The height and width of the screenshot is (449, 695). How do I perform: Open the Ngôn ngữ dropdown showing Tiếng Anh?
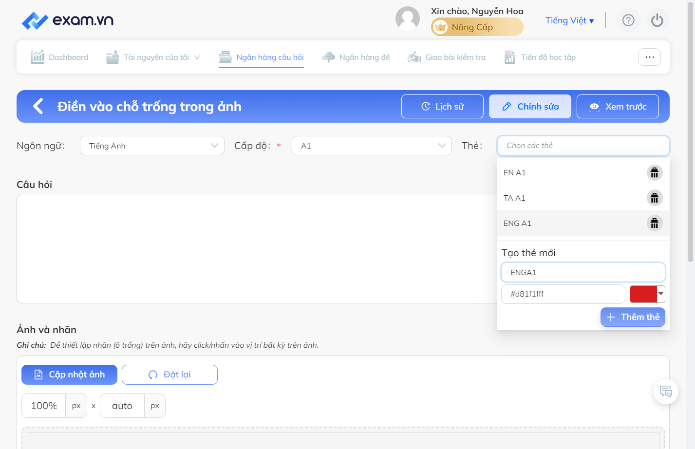[x=152, y=146]
